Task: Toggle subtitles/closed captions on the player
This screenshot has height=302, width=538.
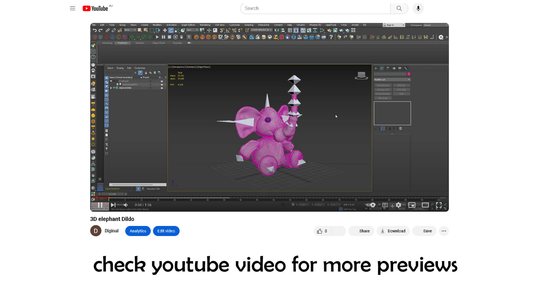Action: click(x=385, y=205)
